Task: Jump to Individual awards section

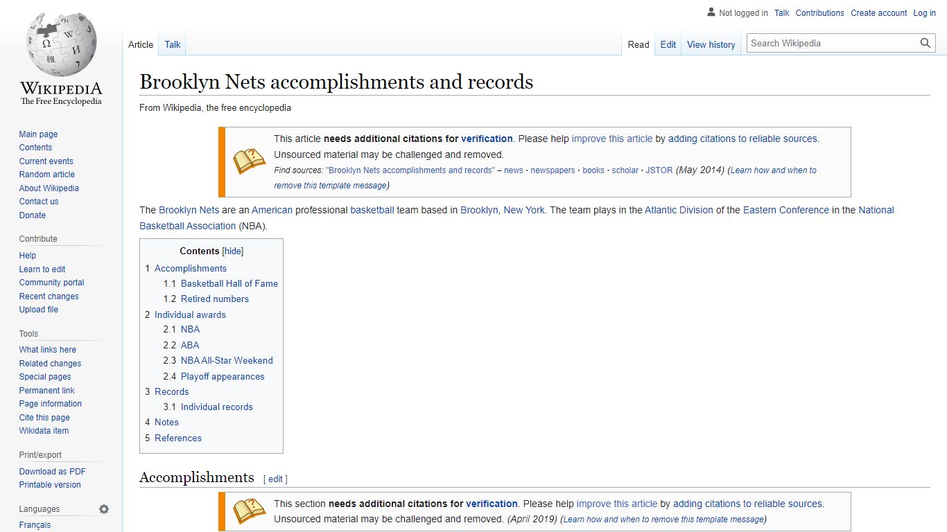Action: point(190,314)
